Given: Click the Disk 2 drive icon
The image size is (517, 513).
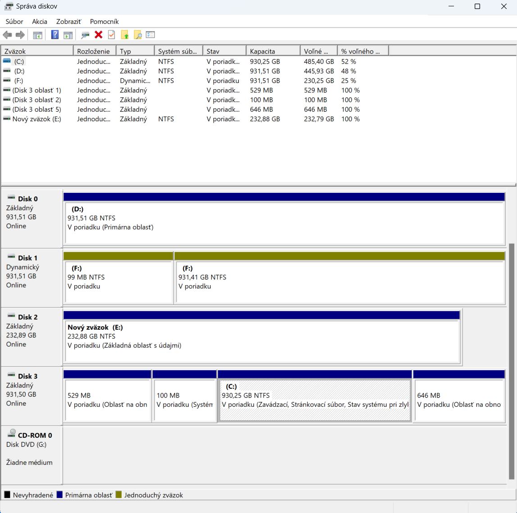Looking at the screenshot, I should click(x=11, y=316).
